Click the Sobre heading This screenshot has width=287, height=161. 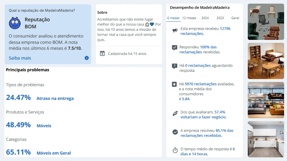point(102,12)
